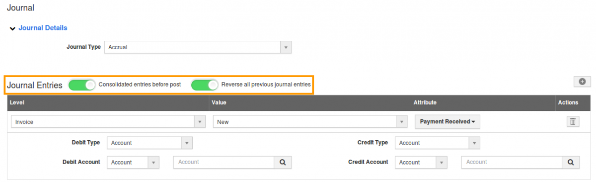
Task: Click the Journal Entries heading
Action: point(35,86)
